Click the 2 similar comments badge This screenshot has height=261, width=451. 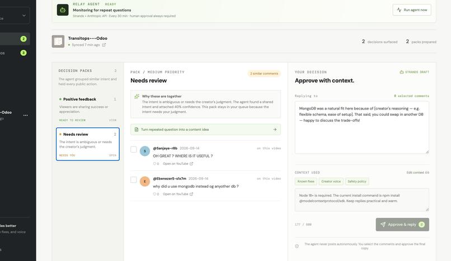coord(264,74)
